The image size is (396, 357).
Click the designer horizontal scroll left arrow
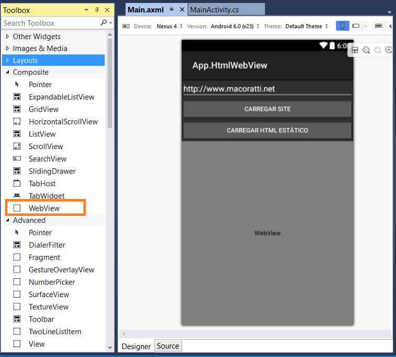(124, 334)
